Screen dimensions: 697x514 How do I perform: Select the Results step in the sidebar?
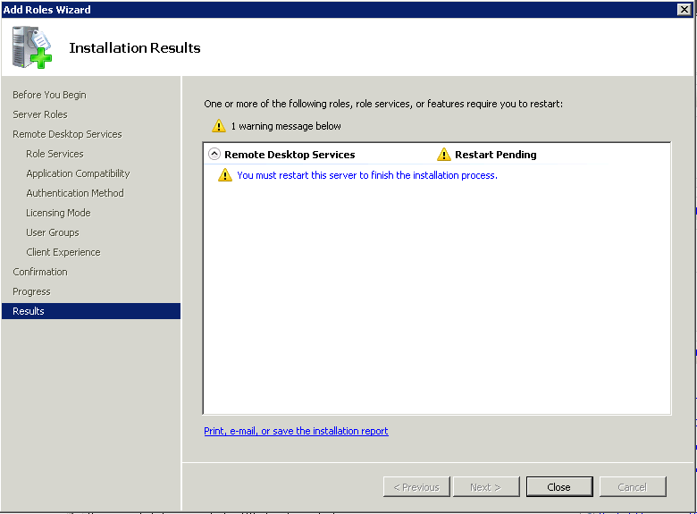click(x=91, y=311)
